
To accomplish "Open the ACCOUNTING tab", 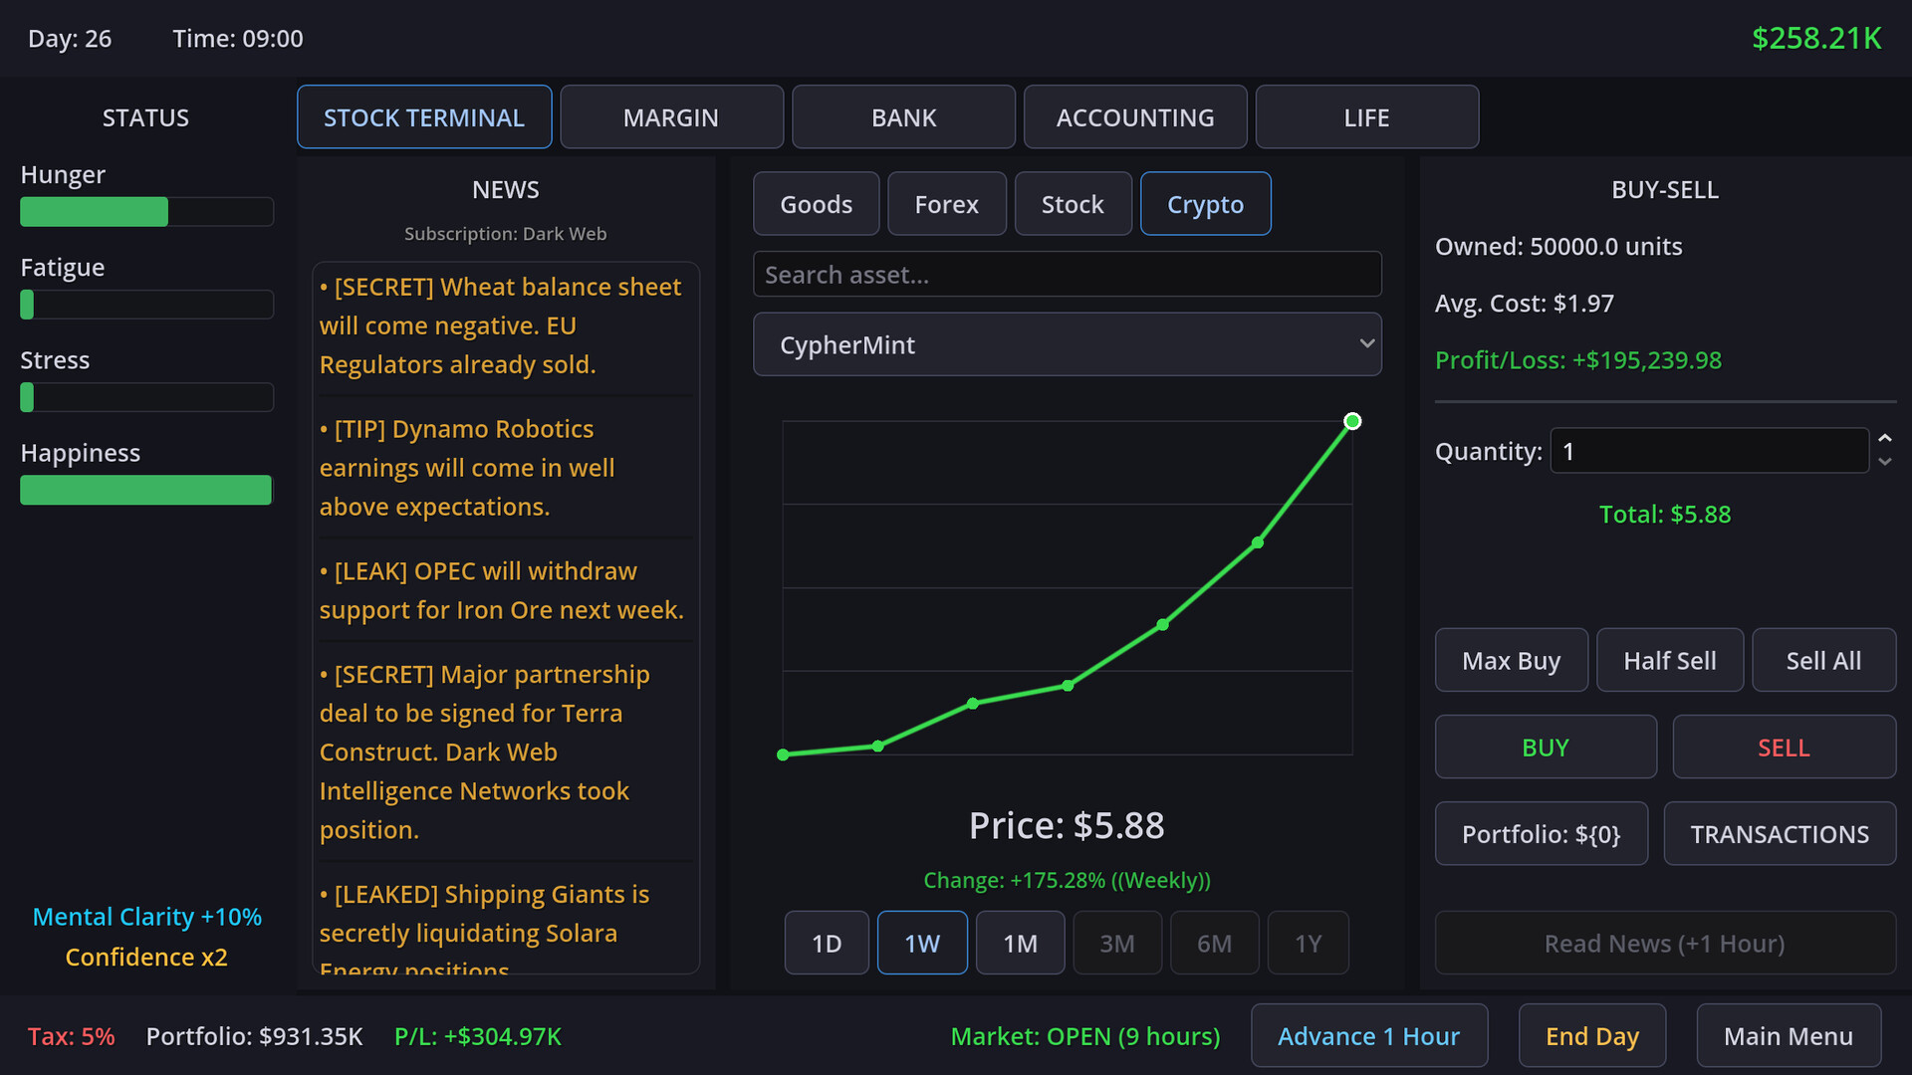I will tap(1134, 117).
